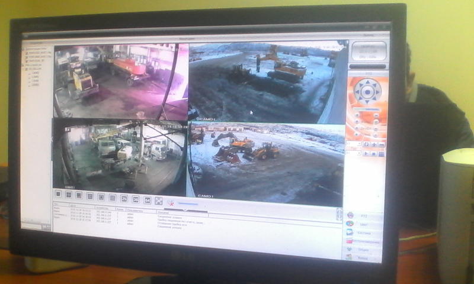Pan camera left with PTZ left arrow

pyautogui.click(x=357, y=92)
